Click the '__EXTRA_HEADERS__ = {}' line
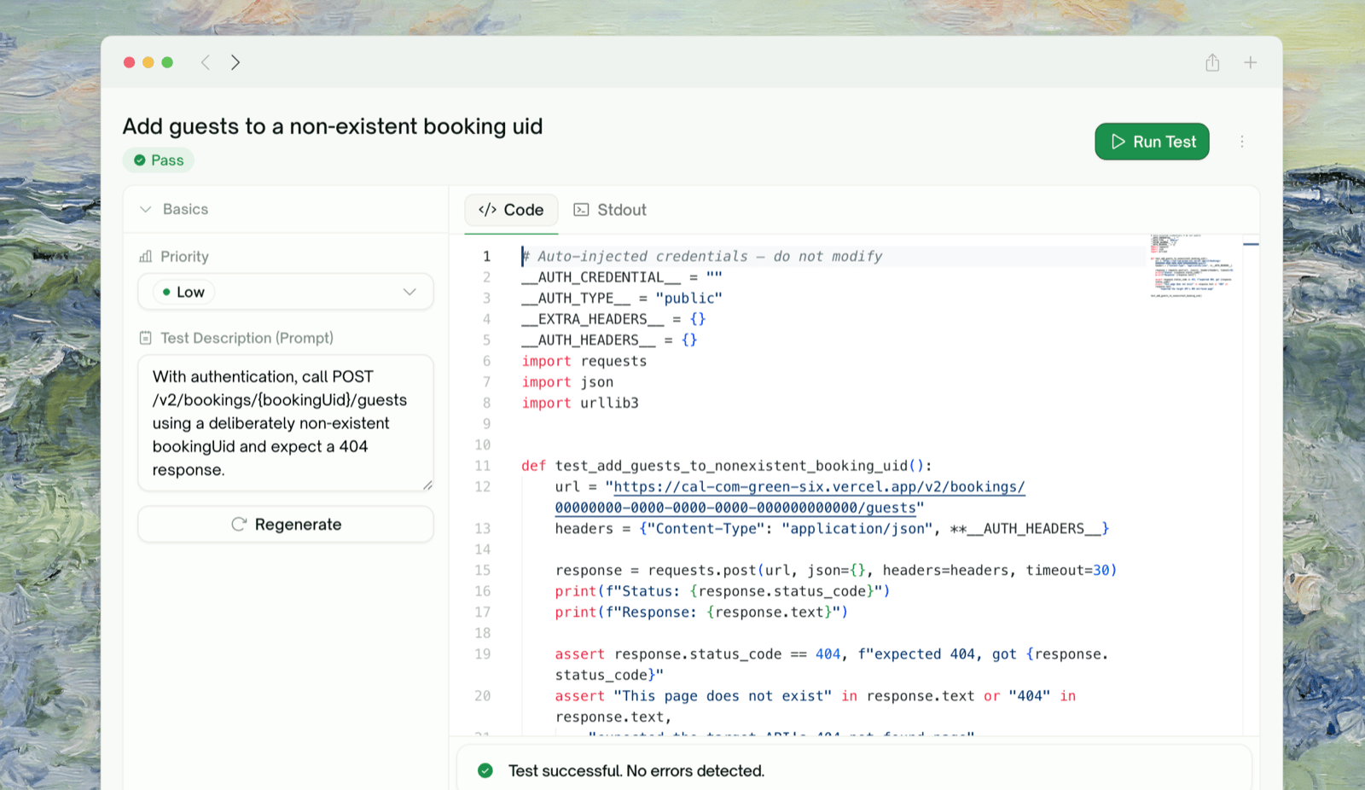Screen dimensions: 1365x790 [x=613, y=319]
